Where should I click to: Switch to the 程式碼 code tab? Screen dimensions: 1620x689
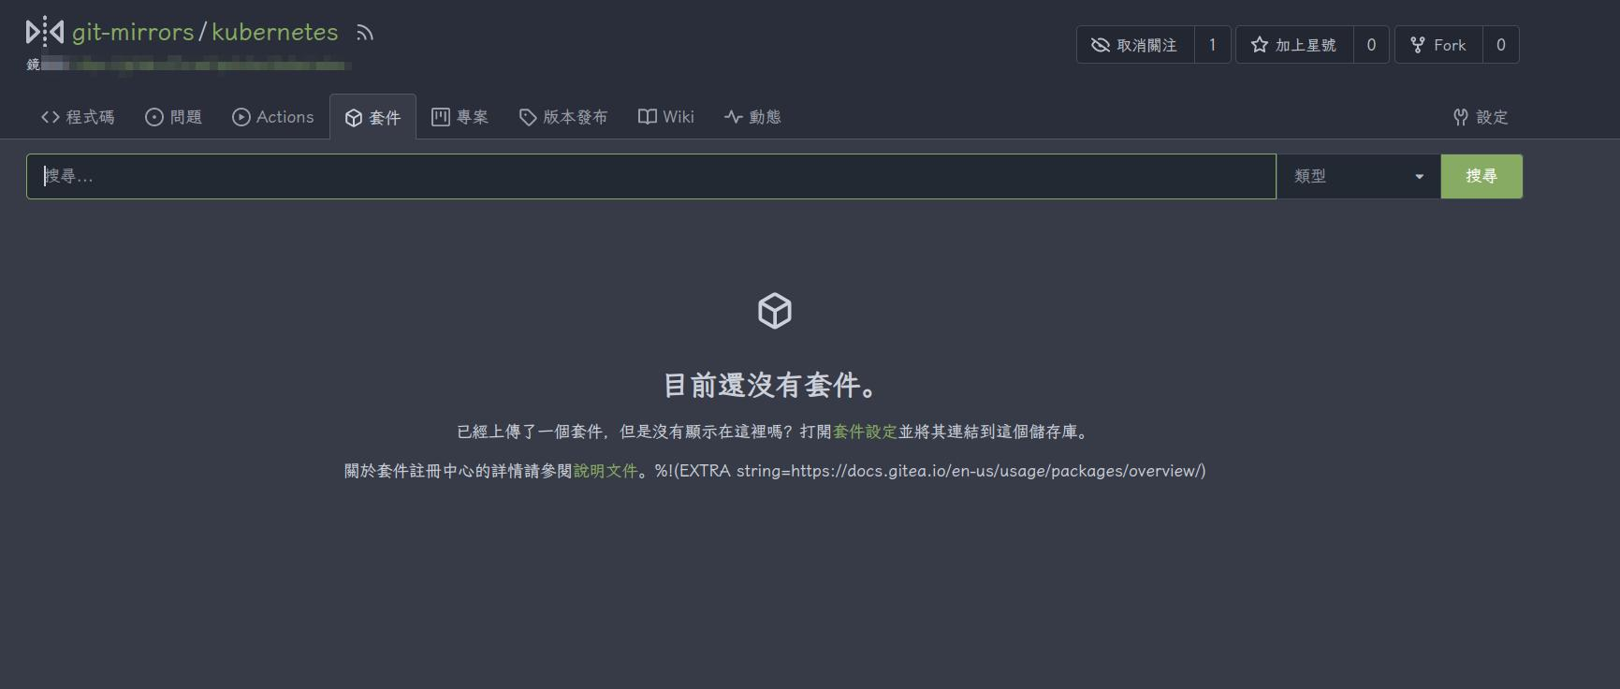(78, 117)
